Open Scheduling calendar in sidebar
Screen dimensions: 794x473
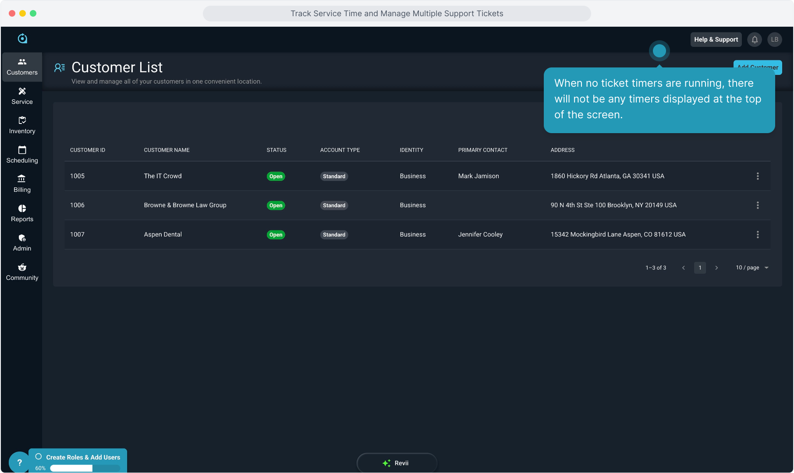point(22,155)
